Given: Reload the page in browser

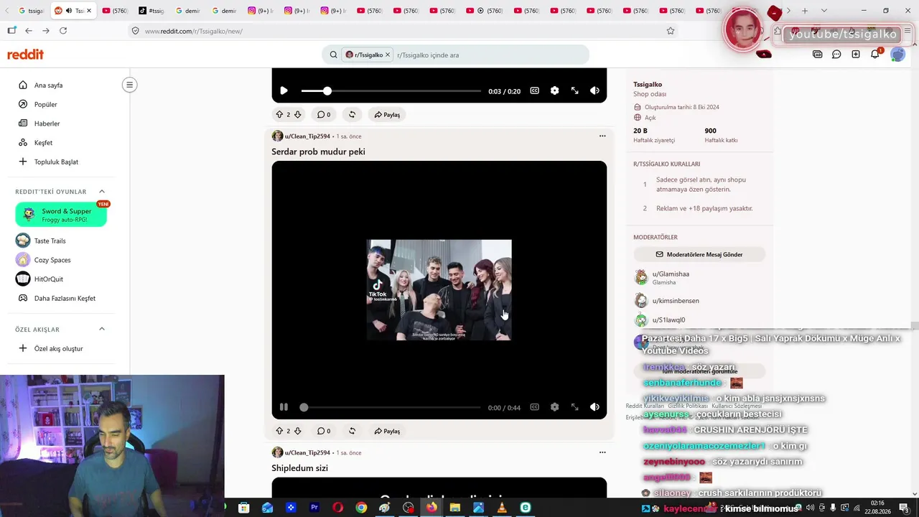Looking at the screenshot, I should click(x=63, y=31).
